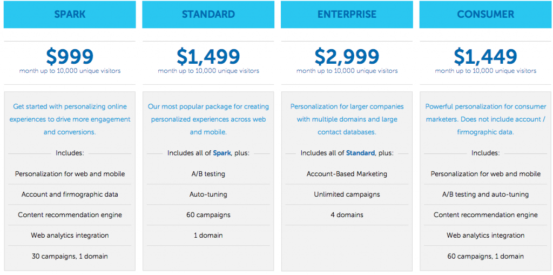Click the Spark description starting 'Get started'
The width and height of the screenshot is (553, 275).
70,119
